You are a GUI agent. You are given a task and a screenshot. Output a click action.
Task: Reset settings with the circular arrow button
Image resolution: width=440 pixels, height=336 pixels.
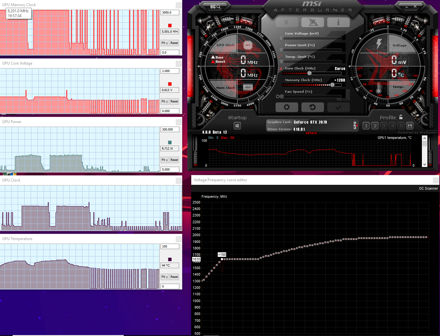coord(312,107)
